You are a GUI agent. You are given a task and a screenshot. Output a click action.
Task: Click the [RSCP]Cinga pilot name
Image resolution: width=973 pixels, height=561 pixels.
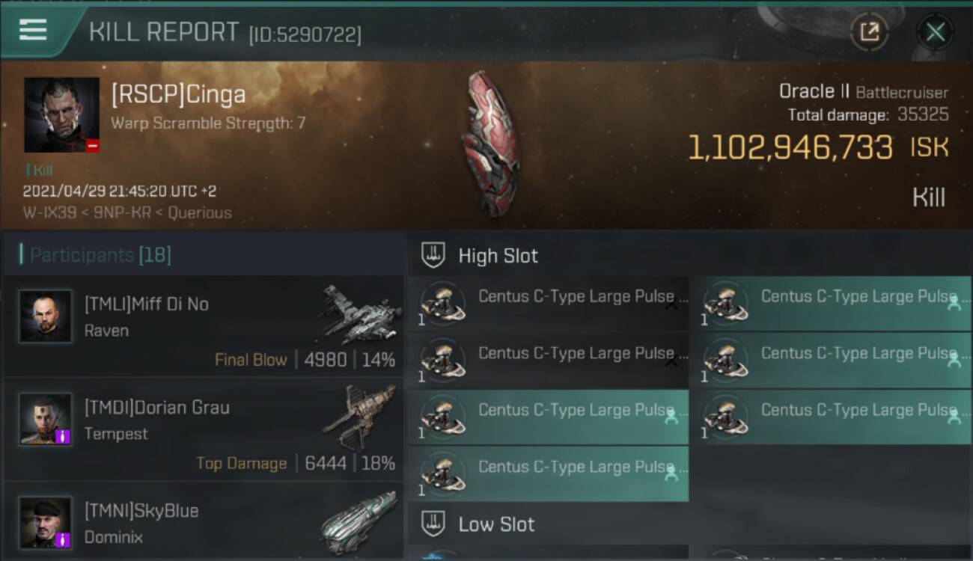(178, 95)
